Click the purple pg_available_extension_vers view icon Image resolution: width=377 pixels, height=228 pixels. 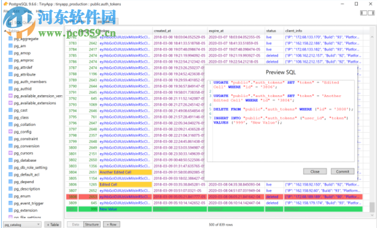pos(10,96)
